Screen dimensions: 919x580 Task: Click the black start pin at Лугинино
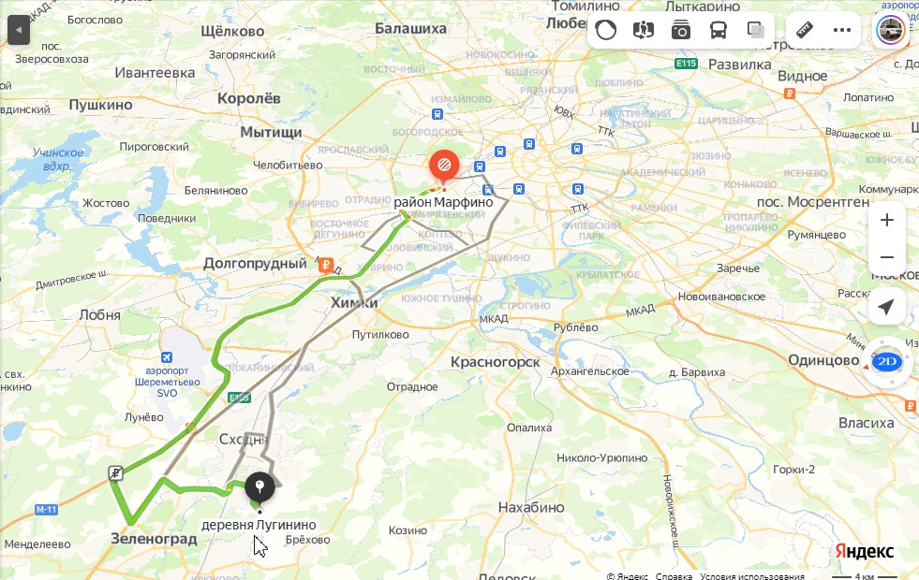click(259, 487)
